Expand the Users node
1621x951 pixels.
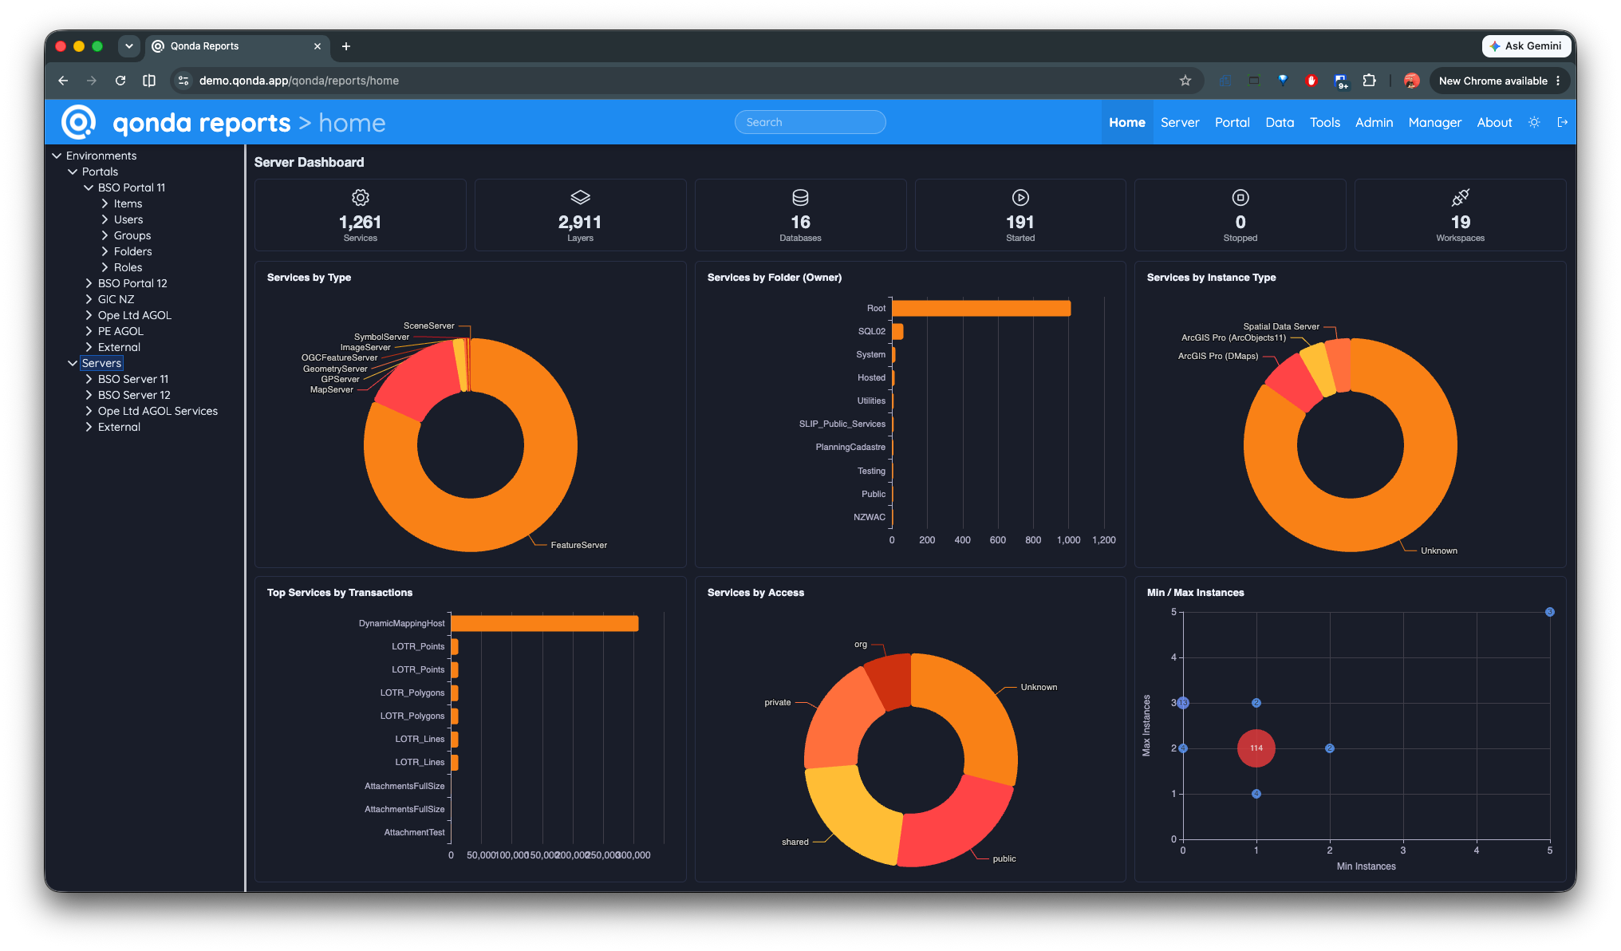tap(105, 219)
